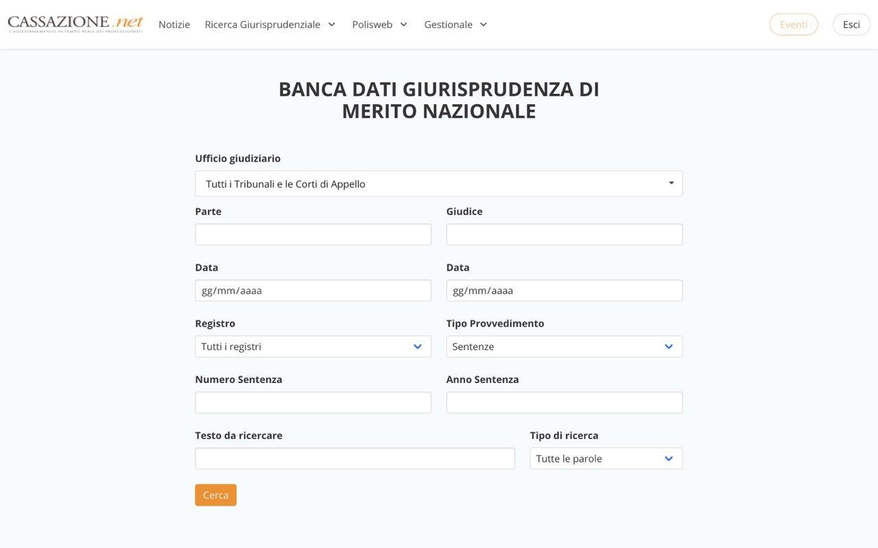
Task: Click the Cassazione.net logo
Action: pyautogui.click(x=75, y=24)
